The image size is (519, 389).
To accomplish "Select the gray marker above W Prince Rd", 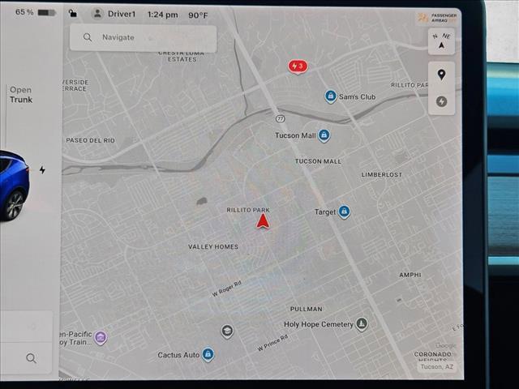I will 227,331.
